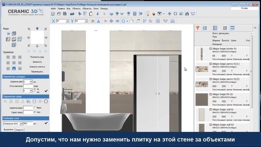Toggle checkbox beside Allegro beige border 01
The image size is (261, 147).
tap(210, 49)
